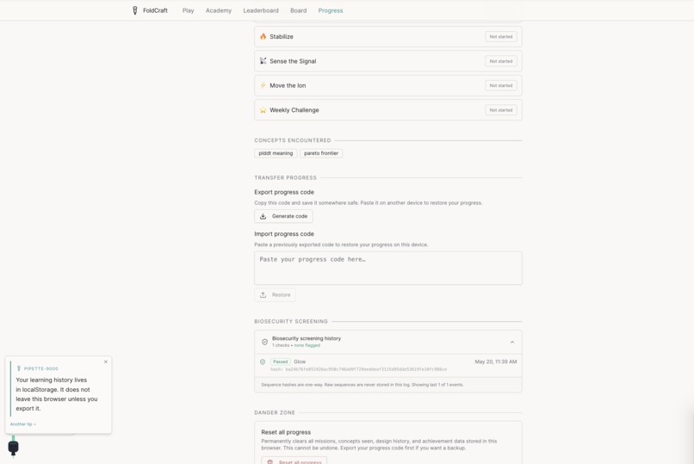Click the trash icon on Reset button
The image size is (694, 464).
270,462
